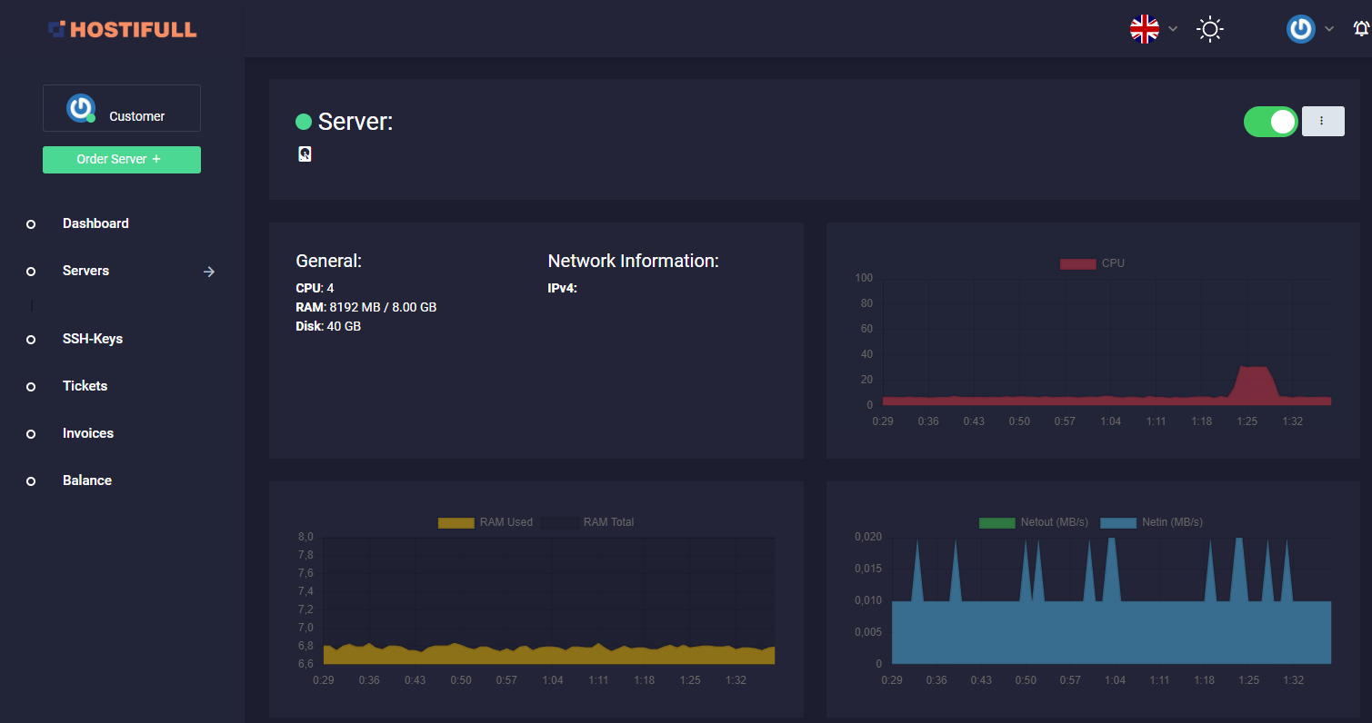
Task: Click the Tickets bullet circle icon
Action: pyautogui.click(x=31, y=387)
